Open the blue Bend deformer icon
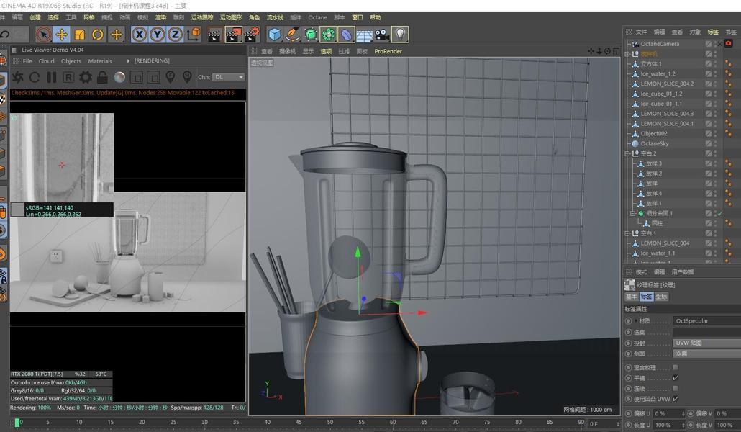Image resolution: width=741 pixels, height=432 pixels. (346, 35)
